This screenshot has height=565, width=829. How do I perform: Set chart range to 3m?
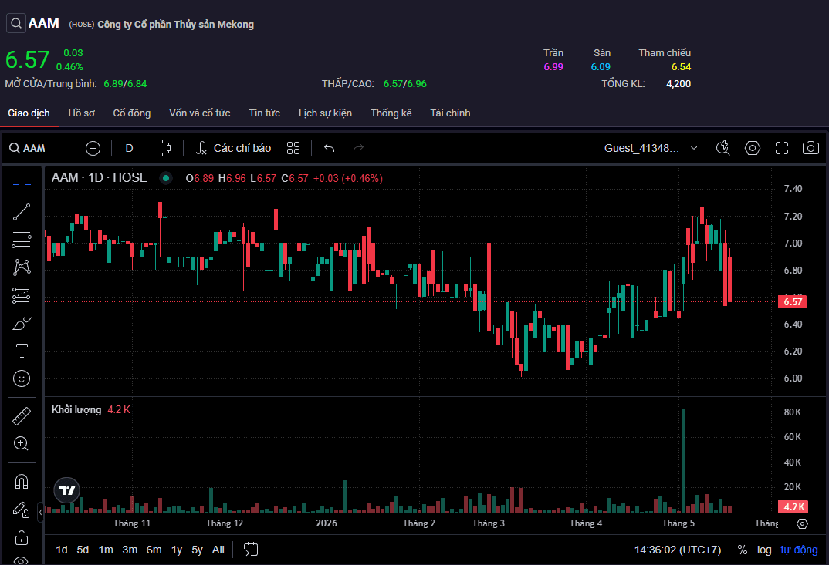(130, 550)
